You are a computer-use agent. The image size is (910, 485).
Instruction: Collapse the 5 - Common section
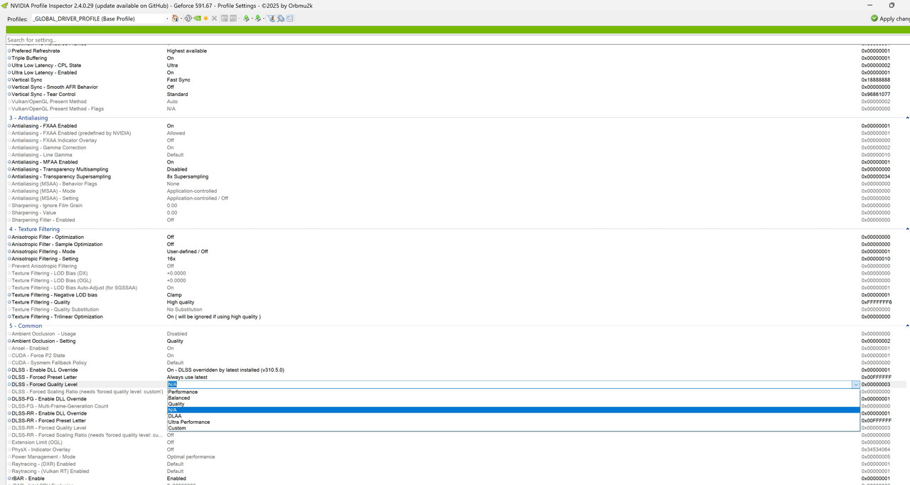tap(907, 326)
